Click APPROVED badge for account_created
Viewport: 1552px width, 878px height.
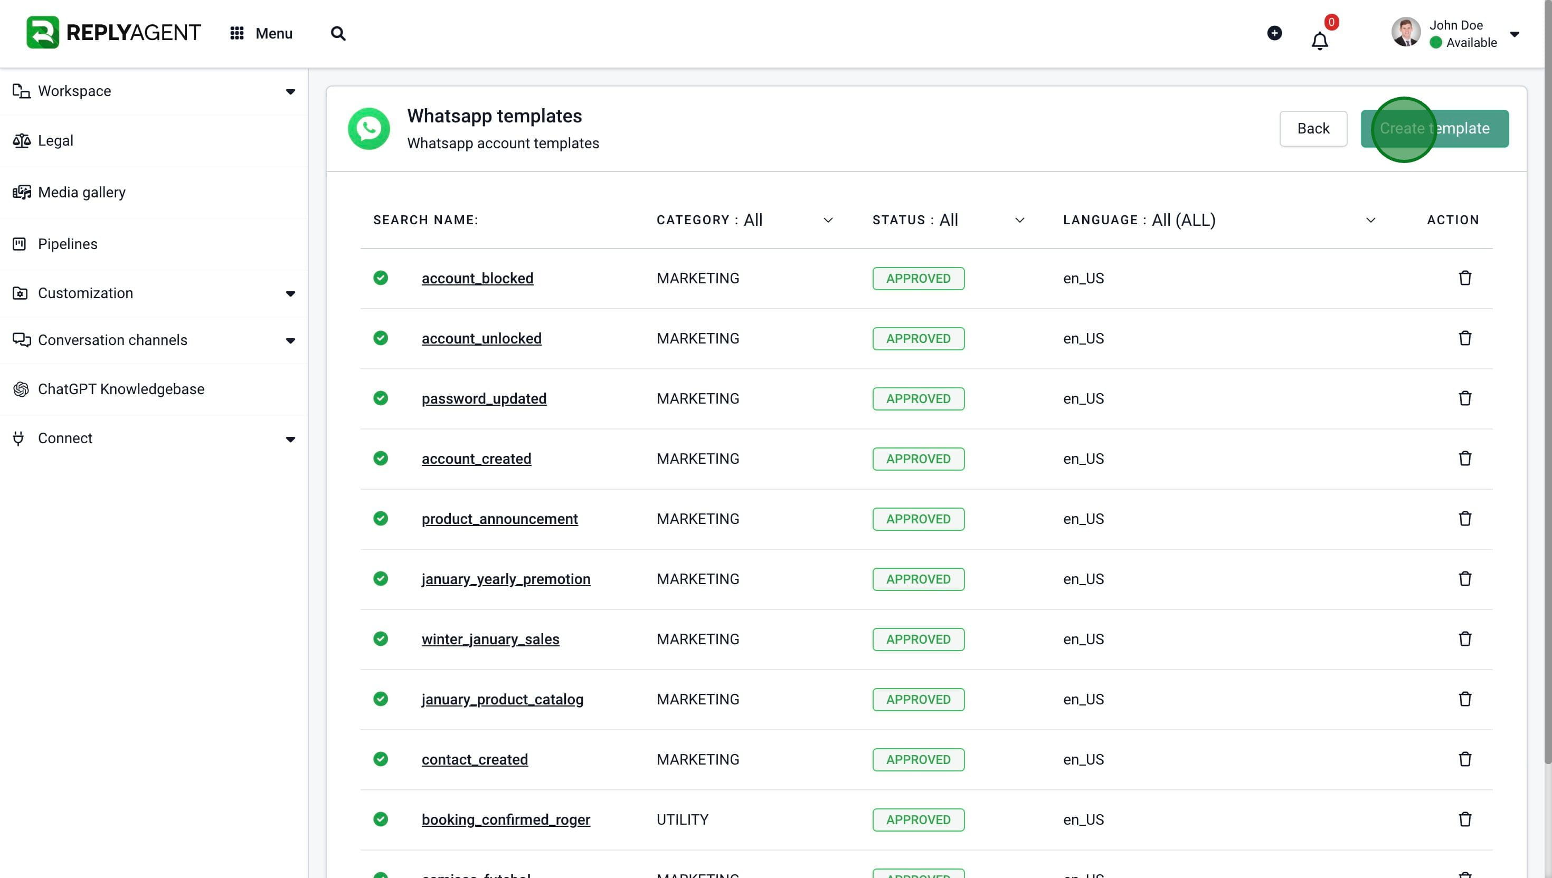(918, 460)
